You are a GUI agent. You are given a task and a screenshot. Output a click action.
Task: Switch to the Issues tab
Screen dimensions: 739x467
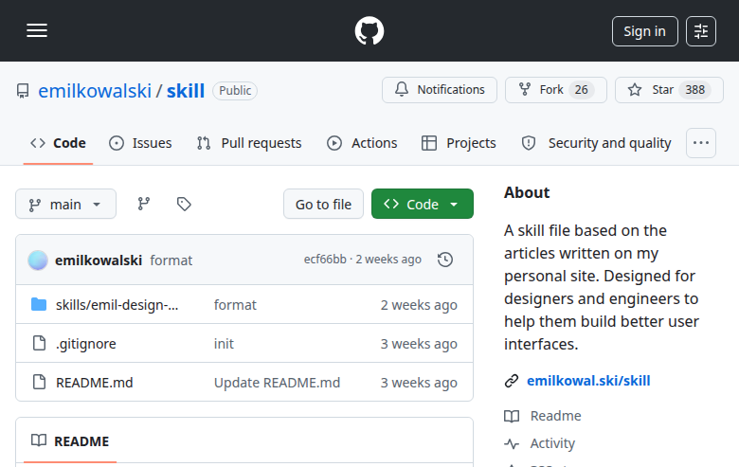(x=140, y=143)
